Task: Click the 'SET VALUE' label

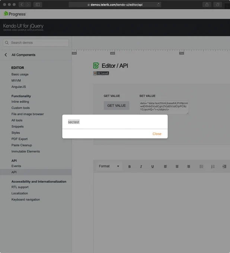Action: 147,96
